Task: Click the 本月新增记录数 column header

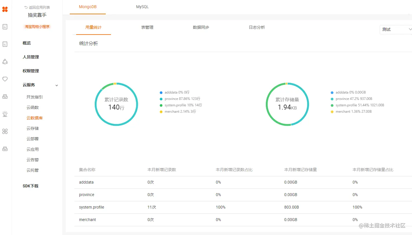Action: click(162, 170)
